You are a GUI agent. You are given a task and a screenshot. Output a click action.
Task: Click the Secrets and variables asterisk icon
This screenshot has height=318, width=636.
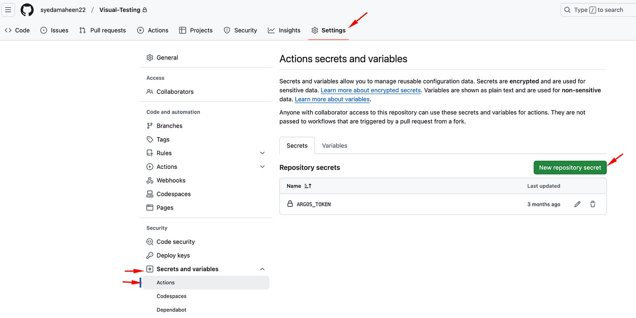(150, 269)
